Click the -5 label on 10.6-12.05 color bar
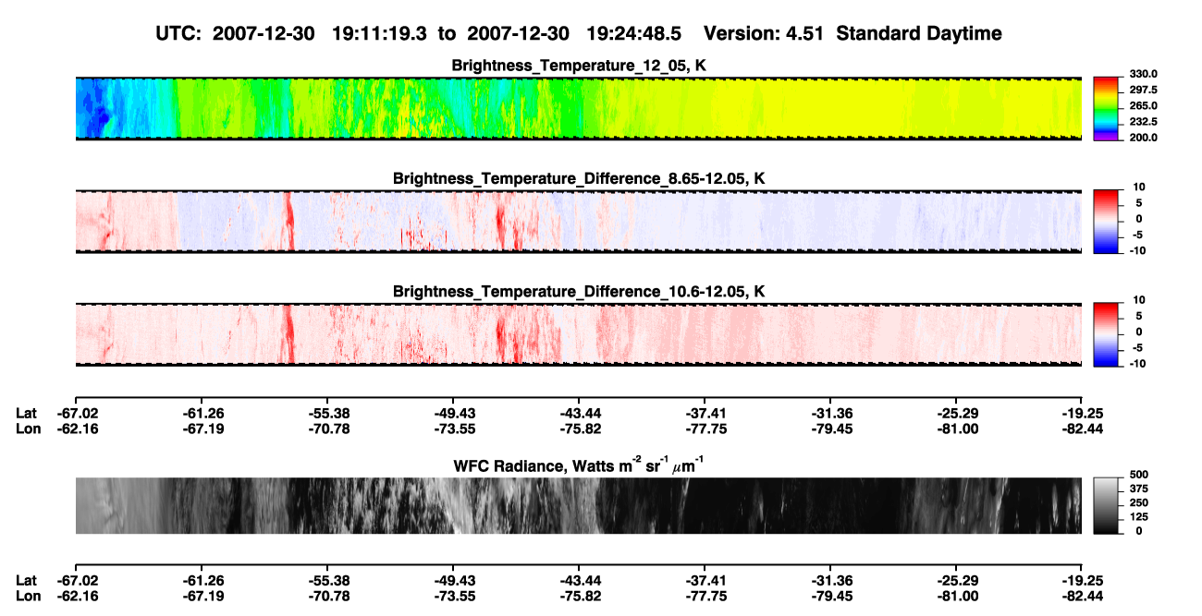 click(1139, 348)
